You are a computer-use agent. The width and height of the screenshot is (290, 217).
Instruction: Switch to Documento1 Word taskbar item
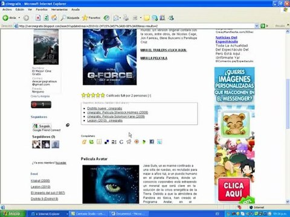point(129,213)
